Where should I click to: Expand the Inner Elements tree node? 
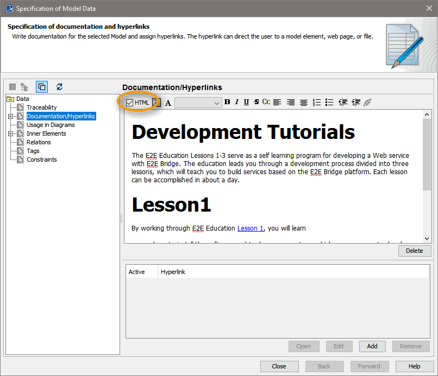click(11, 133)
